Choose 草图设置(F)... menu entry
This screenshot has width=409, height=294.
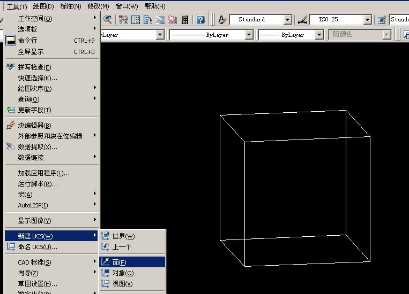52,284
